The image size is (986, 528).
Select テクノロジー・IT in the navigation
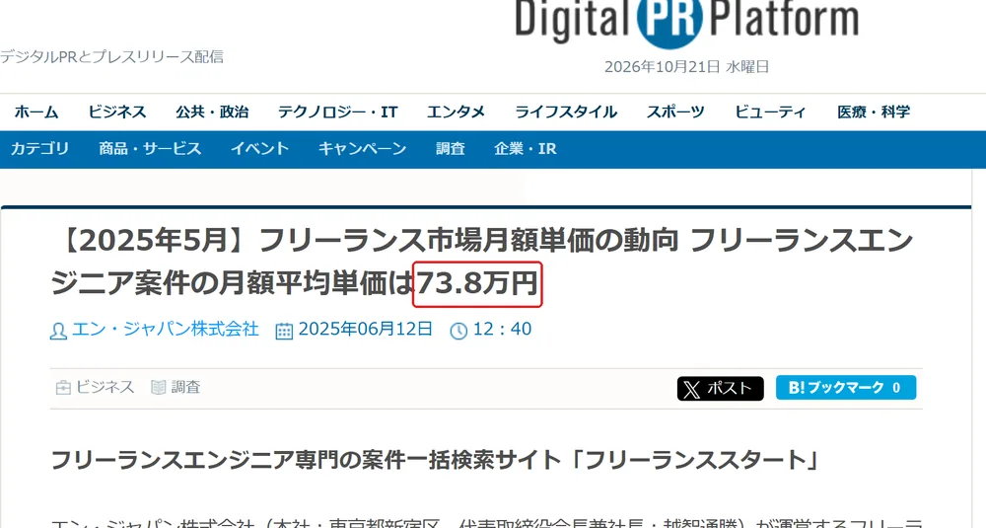(x=337, y=113)
